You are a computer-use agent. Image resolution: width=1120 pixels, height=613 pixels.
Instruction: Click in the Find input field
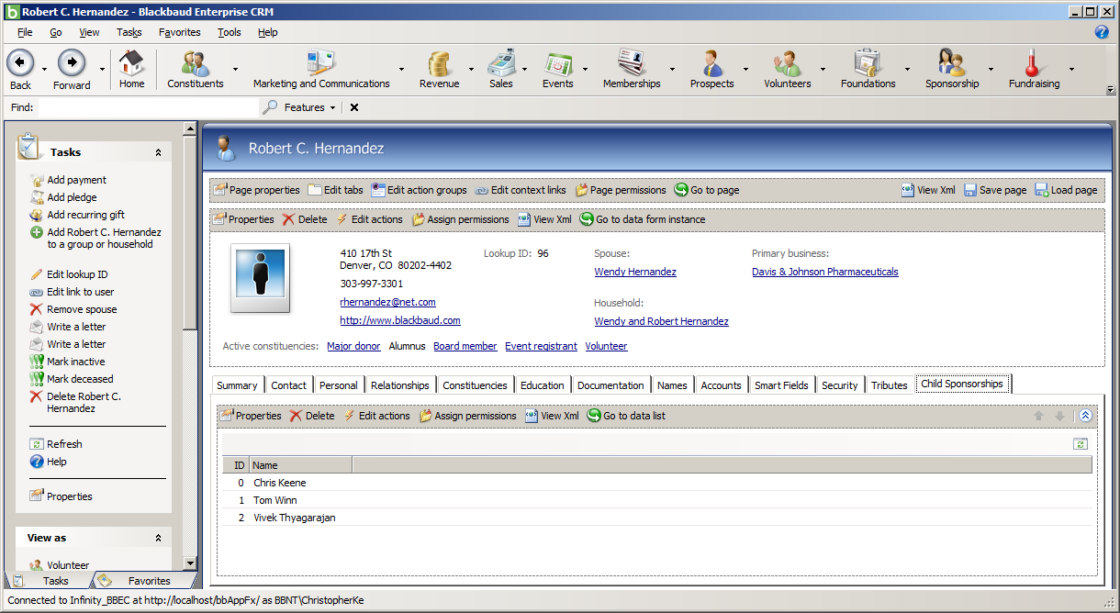(148, 107)
